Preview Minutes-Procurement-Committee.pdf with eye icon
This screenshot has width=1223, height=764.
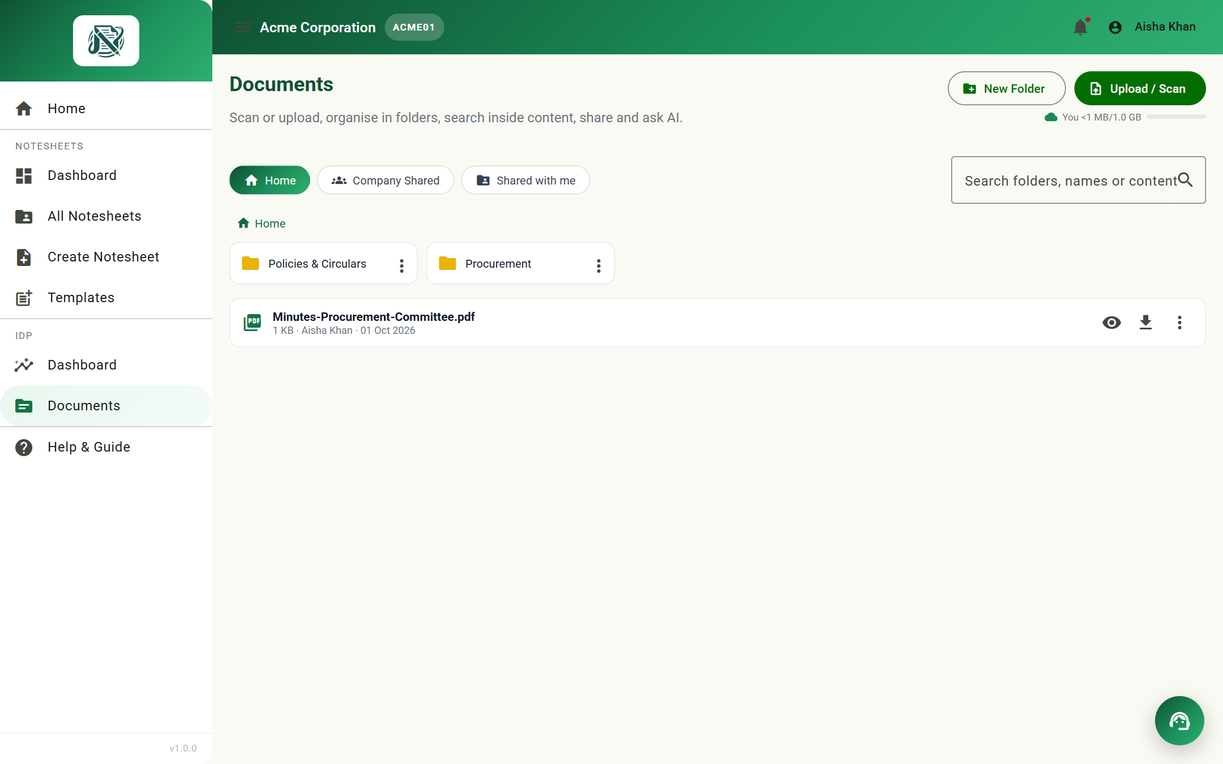click(x=1111, y=322)
